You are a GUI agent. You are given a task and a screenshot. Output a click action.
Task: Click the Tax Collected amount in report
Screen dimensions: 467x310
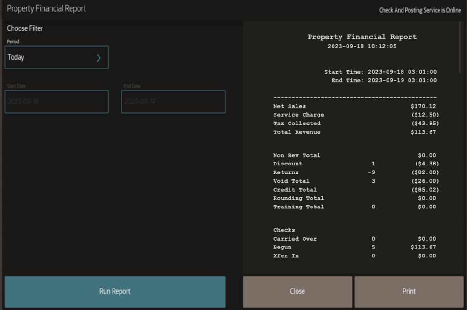coord(425,124)
